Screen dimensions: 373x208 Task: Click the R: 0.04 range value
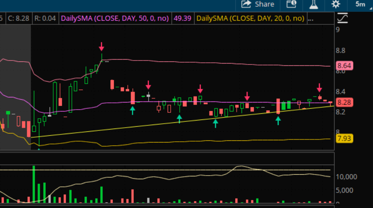point(45,18)
